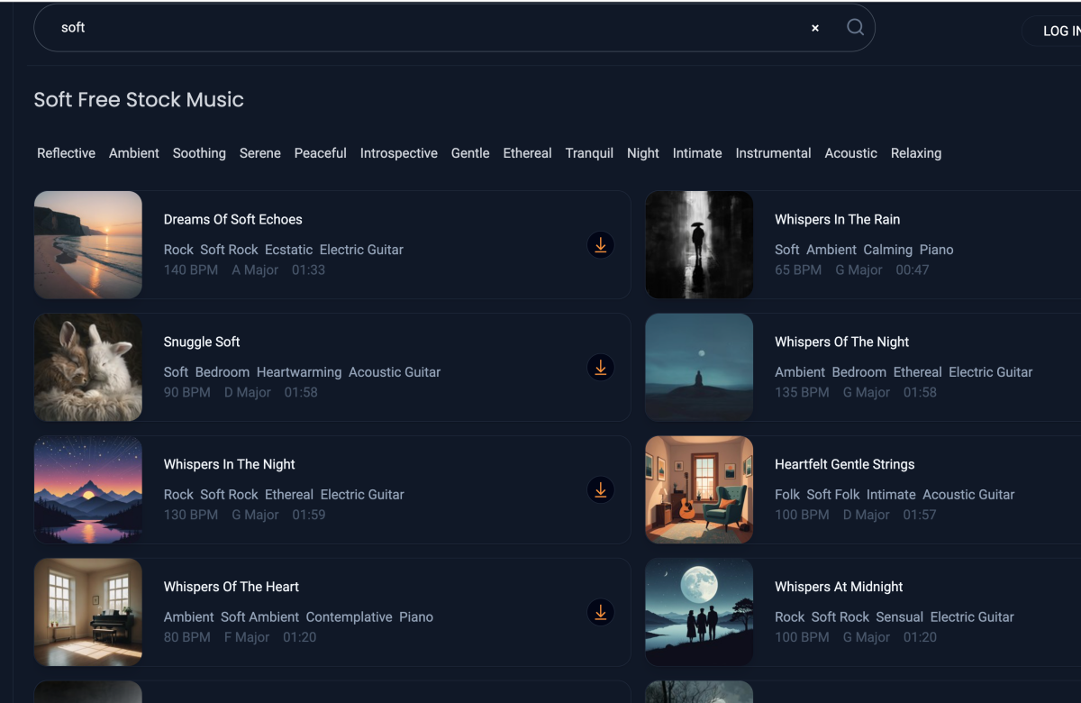Click 140 BPM text of Dreams Of Soft Echoes
Viewport: 1081px width, 703px height.
(191, 269)
